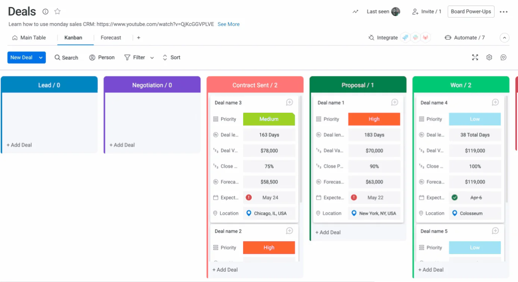Viewport: 518px width, 282px height.
Task: Click overdue alert icon on May 24 date
Action: [249, 198]
